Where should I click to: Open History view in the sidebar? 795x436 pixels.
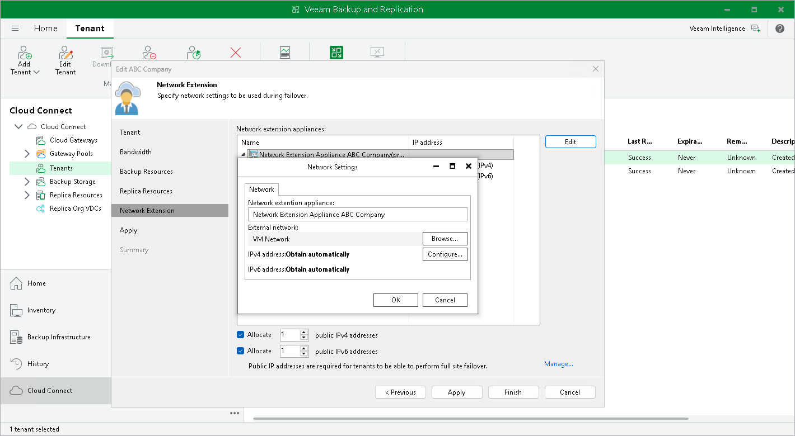[x=38, y=364]
